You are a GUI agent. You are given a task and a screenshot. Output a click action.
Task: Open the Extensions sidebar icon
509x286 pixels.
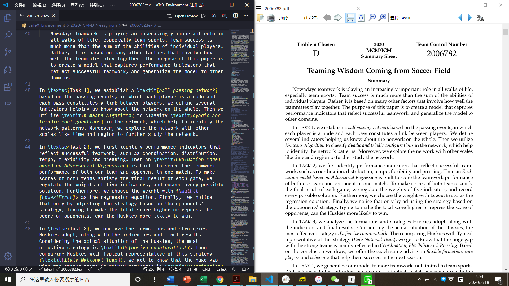[8, 87]
